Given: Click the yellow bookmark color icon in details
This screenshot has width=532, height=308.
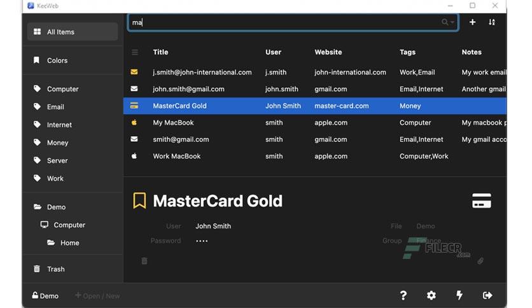Looking at the screenshot, I should click(139, 200).
